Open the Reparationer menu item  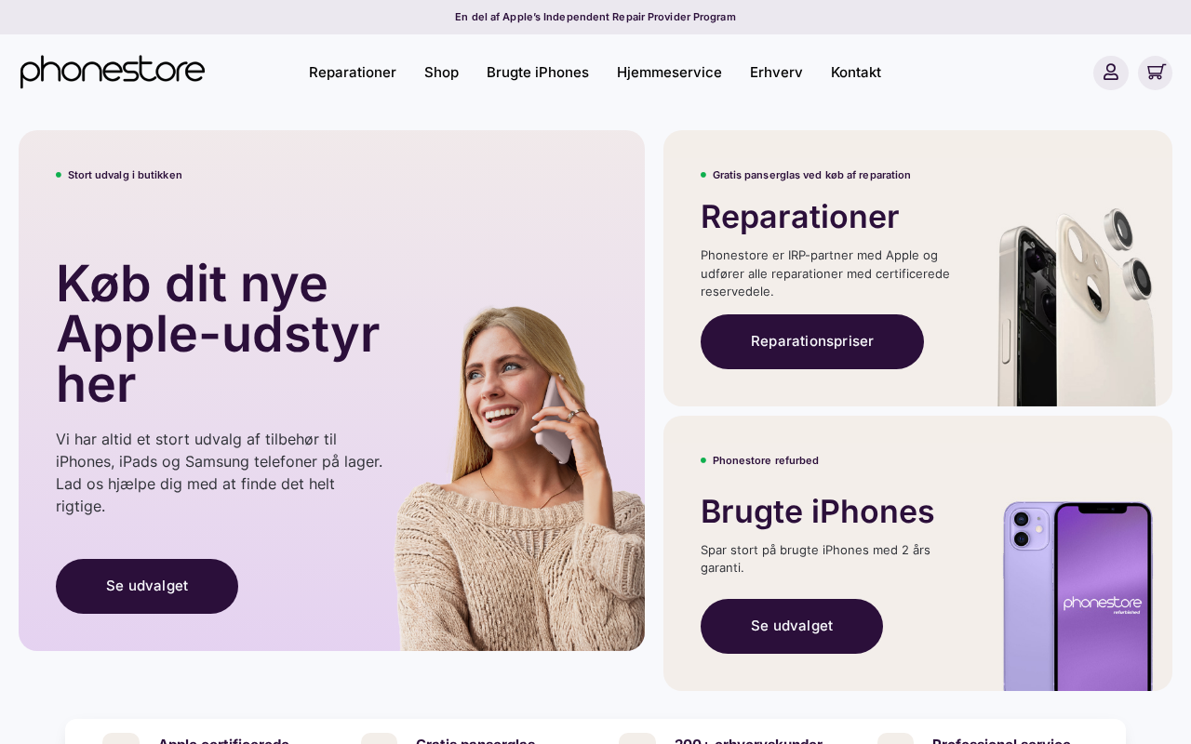coord(353,73)
